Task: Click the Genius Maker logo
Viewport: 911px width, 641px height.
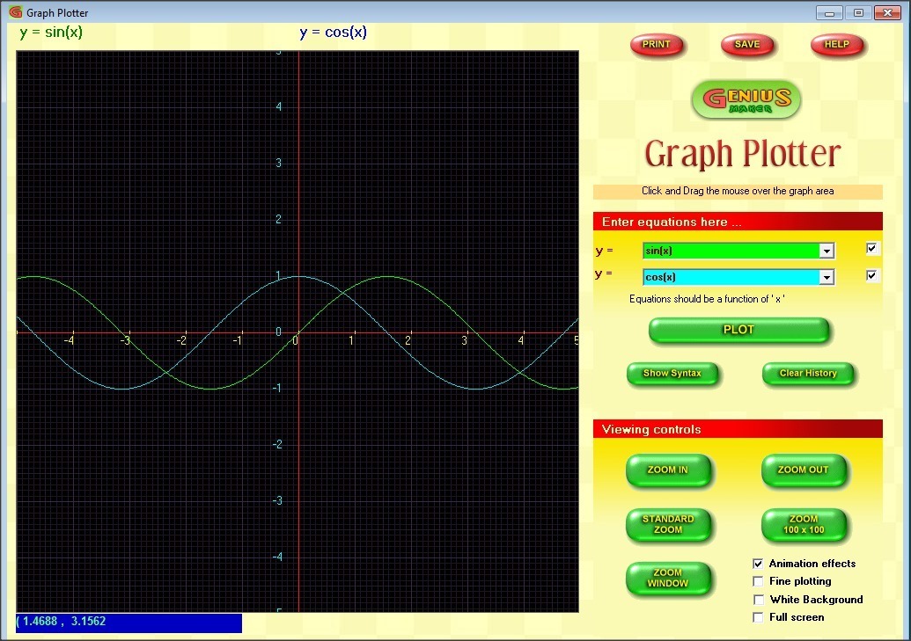Action: click(746, 99)
